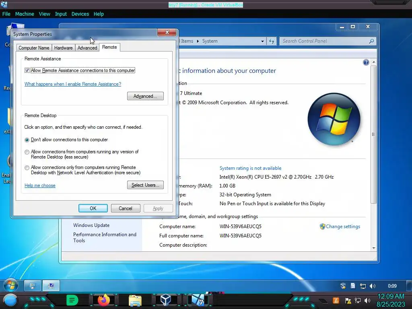This screenshot has height=309, width=412.
Task: Open help icon in System window
Action: (366, 62)
